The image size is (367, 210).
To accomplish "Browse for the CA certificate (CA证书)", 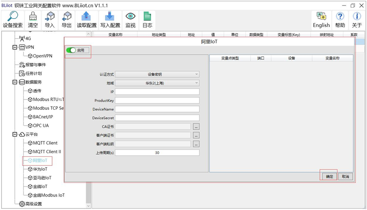I will tap(196, 127).
